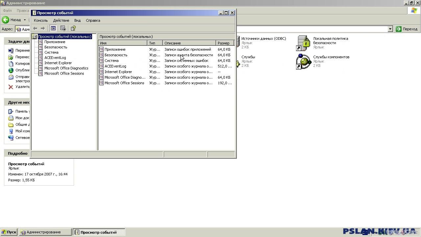Switch to Администрирование window in the taskbar
The width and height of the screenshot is (421, 237).
click(x=45, y=232)
